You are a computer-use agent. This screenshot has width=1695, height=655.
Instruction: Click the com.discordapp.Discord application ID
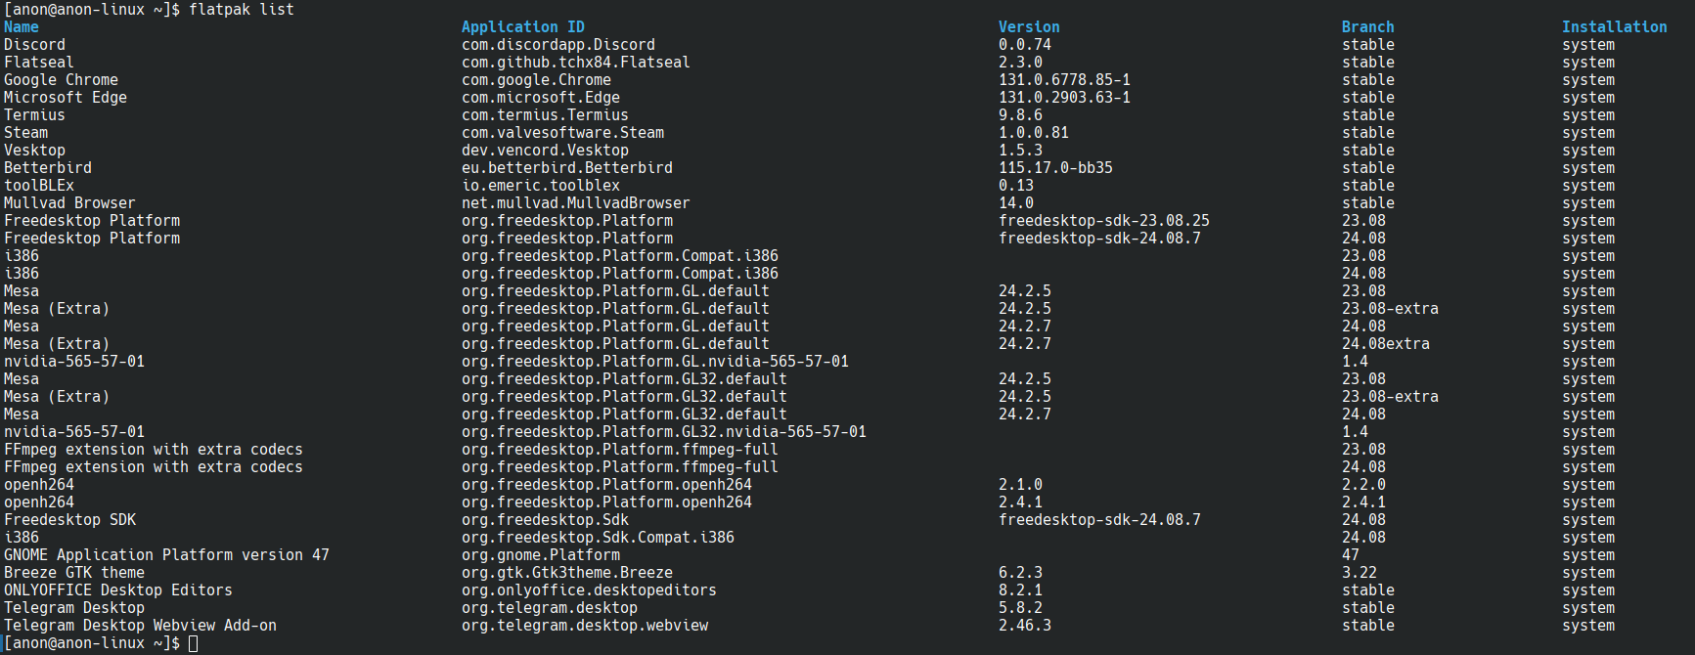558,45
